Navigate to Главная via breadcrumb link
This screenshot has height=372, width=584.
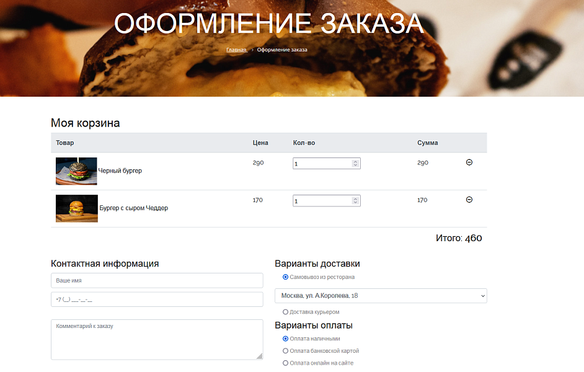(236, 50)
